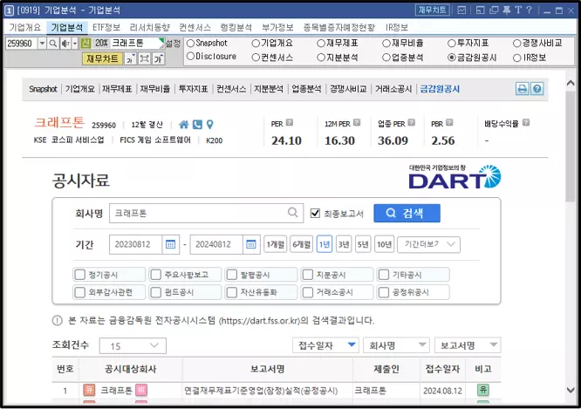Viewport: 581px width, 409px height.
Task: Click the fit-to-window icon beside 재무차트
Action: tap(144, 58)
